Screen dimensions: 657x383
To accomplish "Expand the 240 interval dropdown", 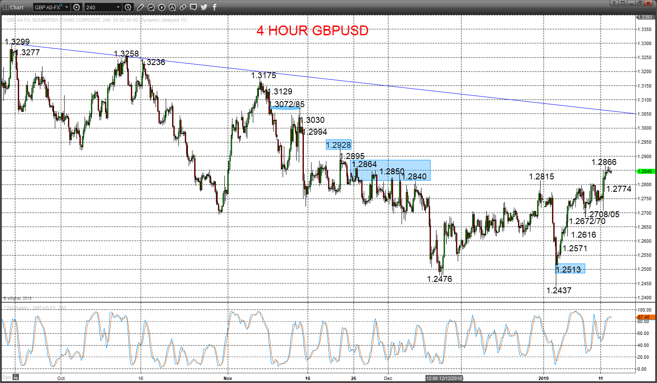I will pyautogui.click(x=118, y=7).
